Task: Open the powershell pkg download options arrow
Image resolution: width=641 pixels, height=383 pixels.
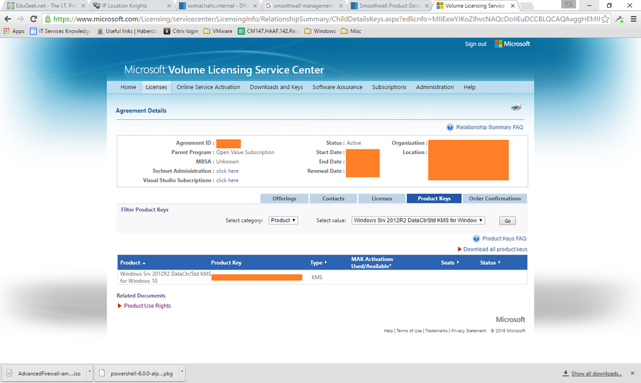Action: click(182, 373)
